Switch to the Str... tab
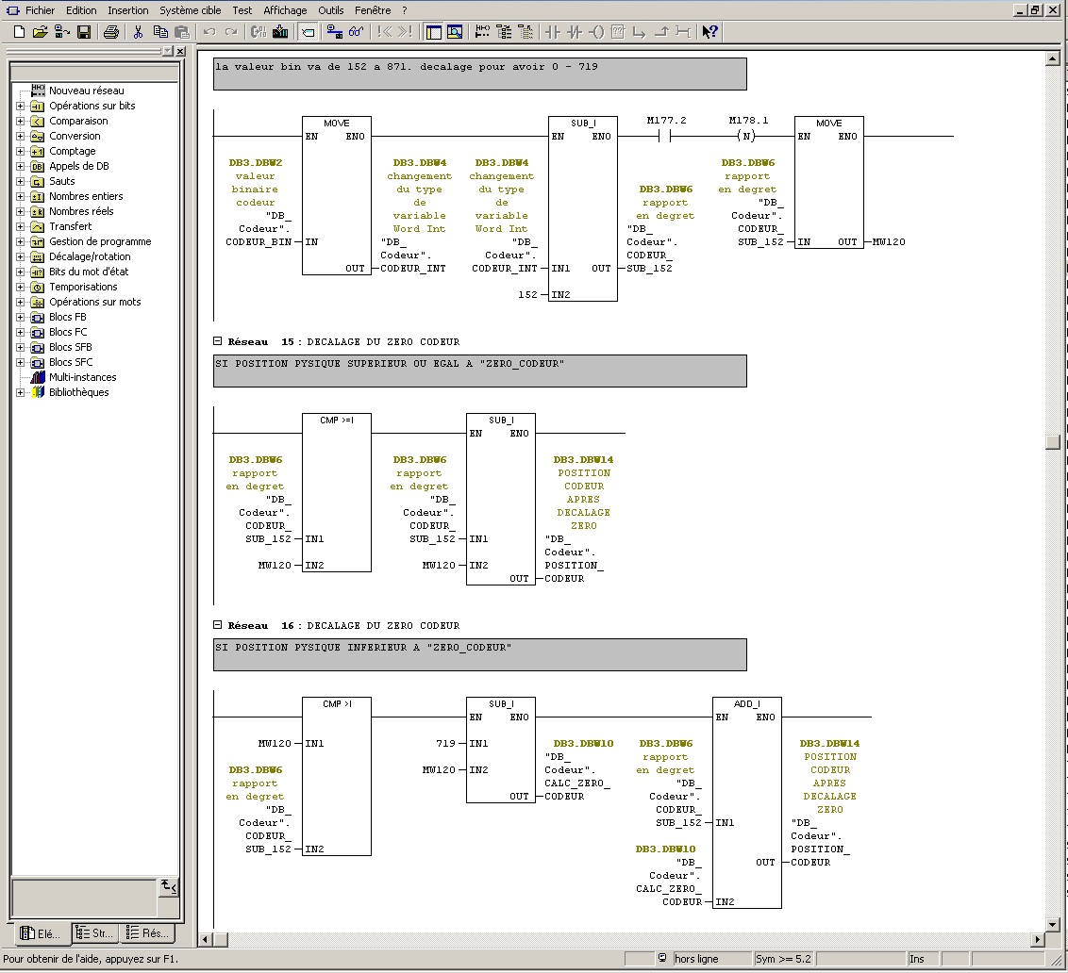Screen dimensions: 1068x973 94,933
